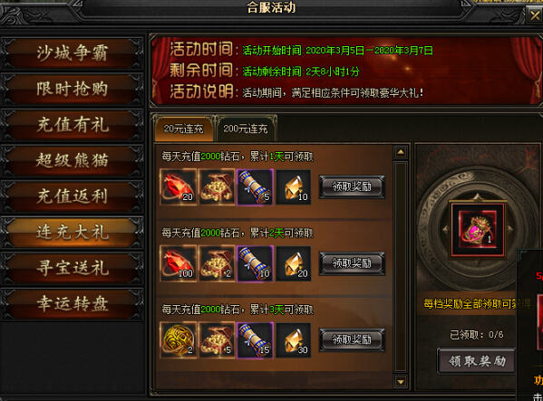Close the 合服活动 window
The image size is (543, 401).
coord(535,15)
